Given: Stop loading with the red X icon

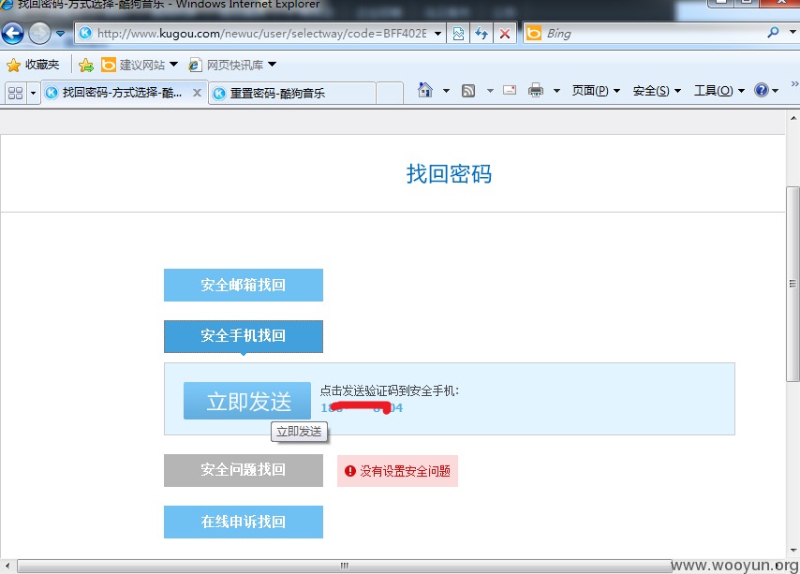Looking at the screenshot, I should pos(505,34).
